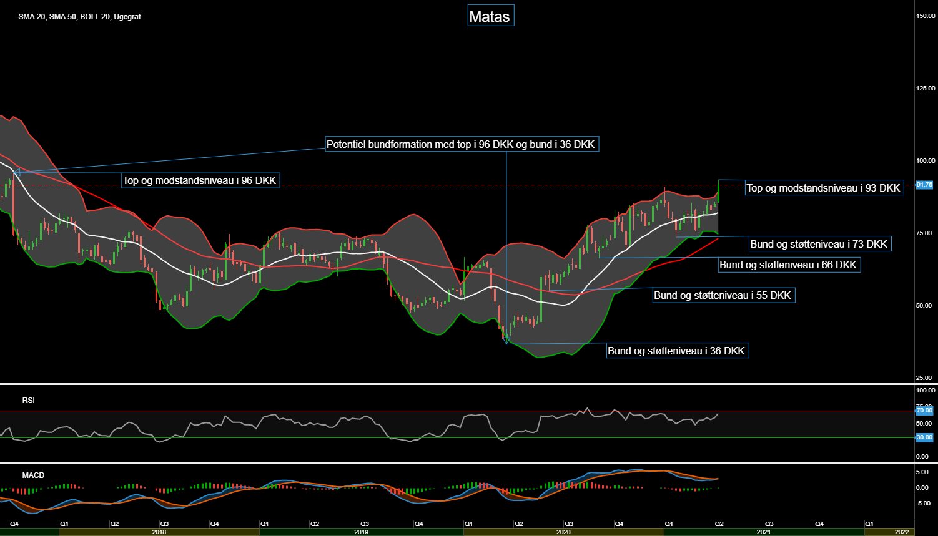This screenshot has height=536, width=938.
Task: Select the 2018 year on timeline
Action: (x=159, y=532)
